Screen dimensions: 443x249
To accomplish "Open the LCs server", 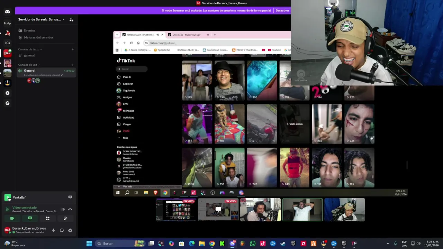I will (x=7, y=43).
